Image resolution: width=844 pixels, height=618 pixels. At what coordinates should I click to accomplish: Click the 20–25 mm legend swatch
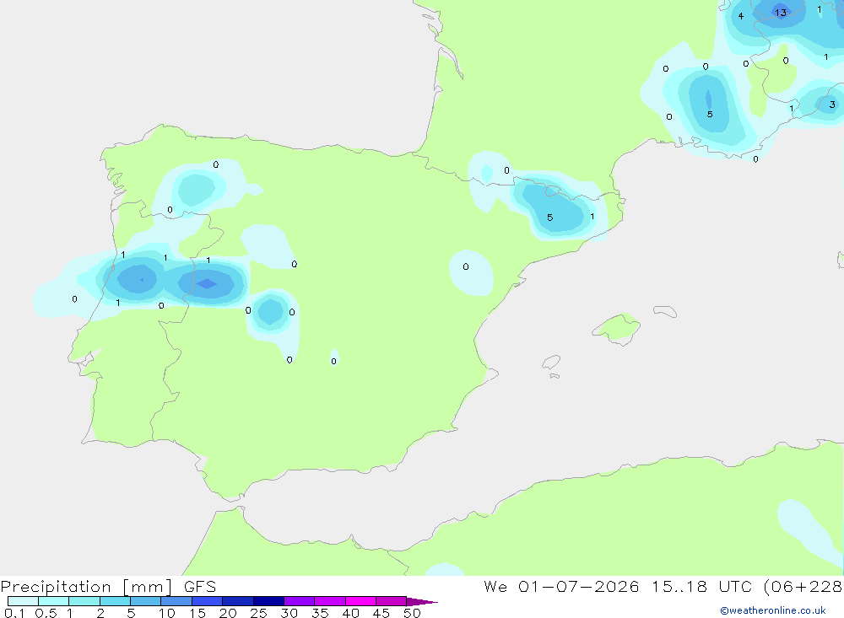click(238, 601)
